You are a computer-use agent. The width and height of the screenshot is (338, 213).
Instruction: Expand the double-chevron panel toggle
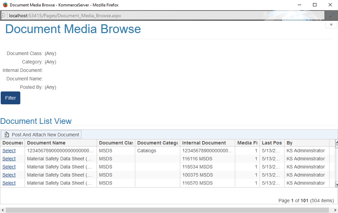point(331,25)
